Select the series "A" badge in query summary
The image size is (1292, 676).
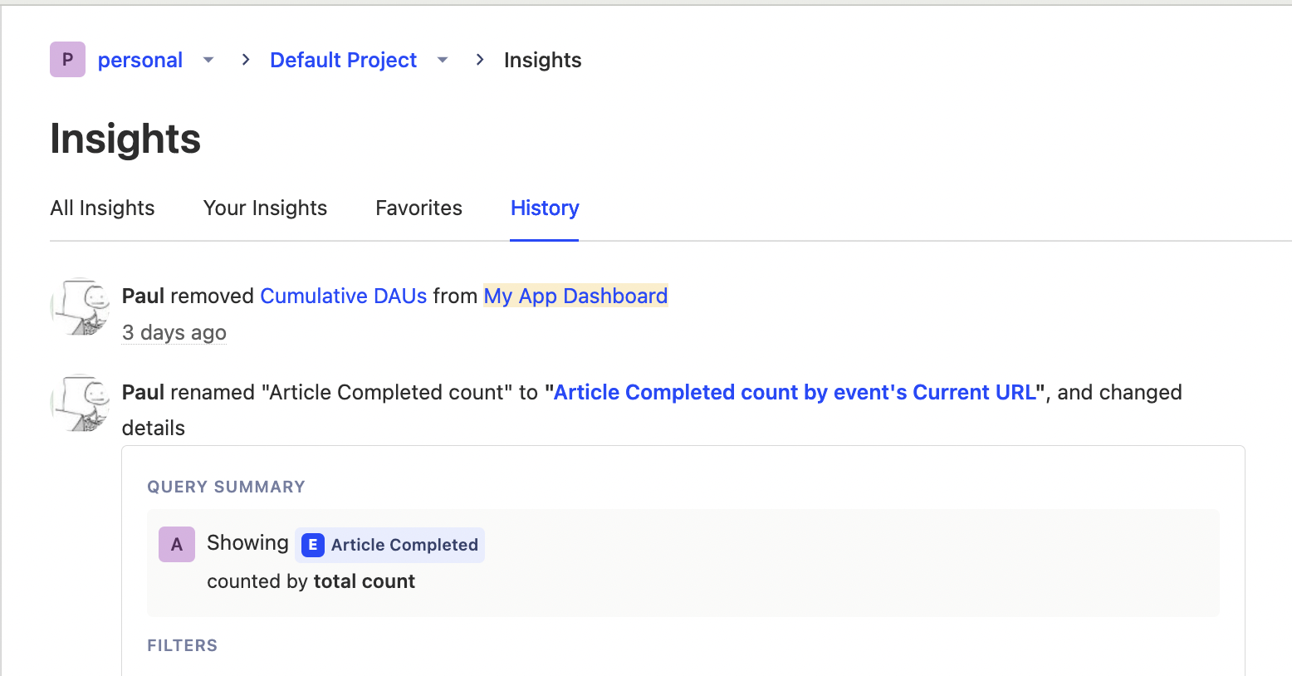[176, 544]
